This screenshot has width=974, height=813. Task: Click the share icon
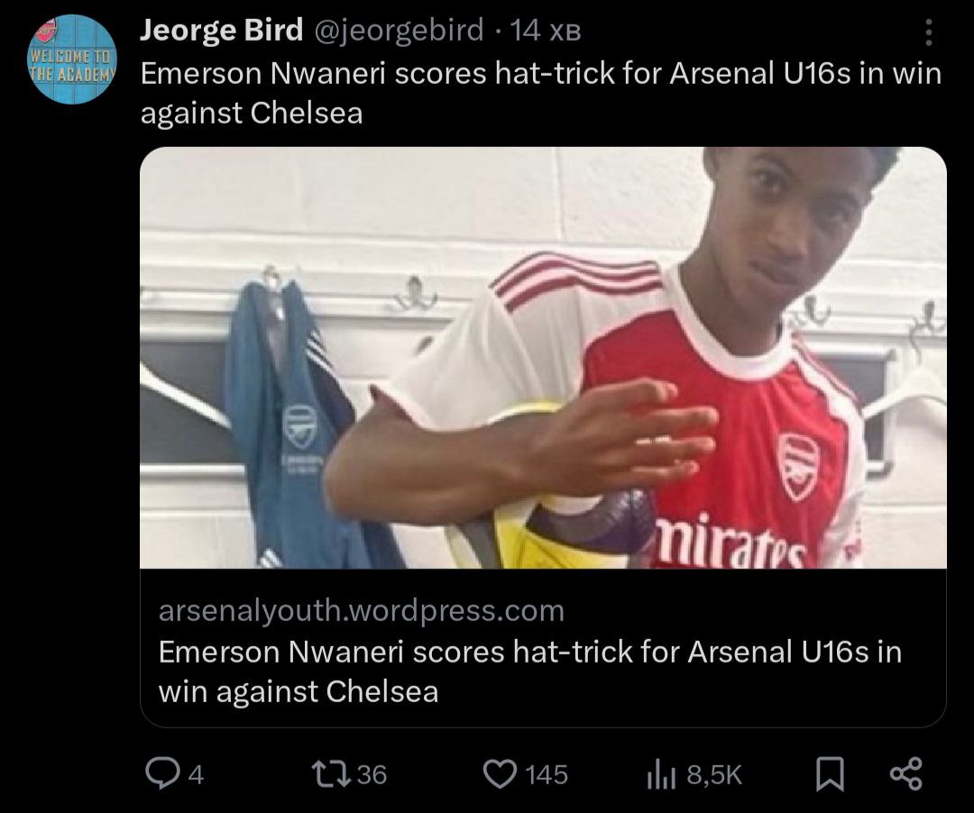(905, 772)
